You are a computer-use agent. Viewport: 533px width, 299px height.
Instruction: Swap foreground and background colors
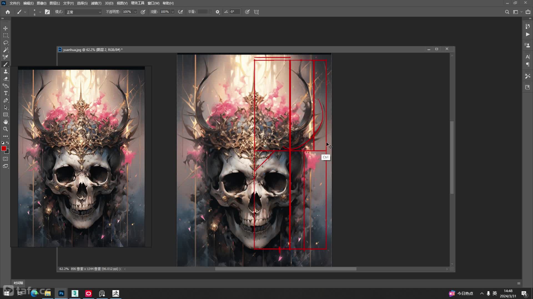[x=8, y=143]
